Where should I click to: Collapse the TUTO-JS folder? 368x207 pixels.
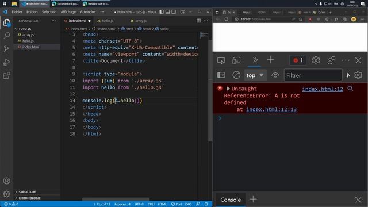click(x=25, y=29)
